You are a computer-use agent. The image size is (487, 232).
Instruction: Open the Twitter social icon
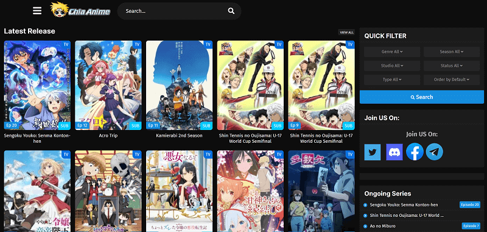(x=373, y=152)
